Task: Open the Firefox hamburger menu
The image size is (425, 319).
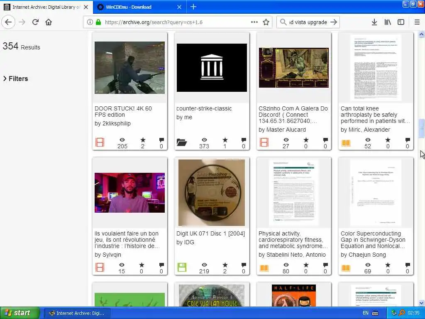Action: click(417, 22)
